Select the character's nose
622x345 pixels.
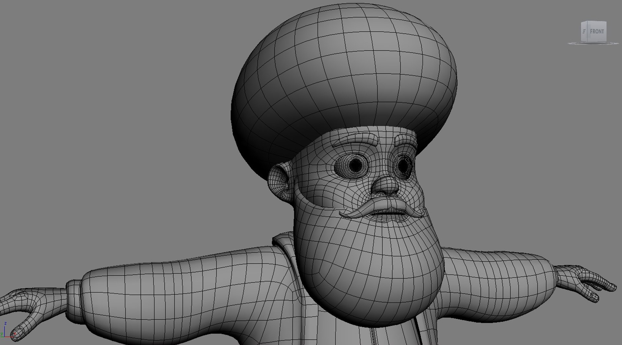click(385, 186)
